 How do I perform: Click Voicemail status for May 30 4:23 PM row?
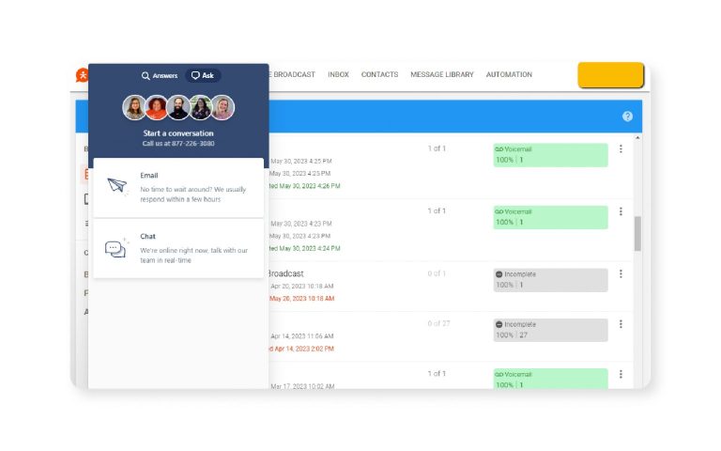(550, 217)
